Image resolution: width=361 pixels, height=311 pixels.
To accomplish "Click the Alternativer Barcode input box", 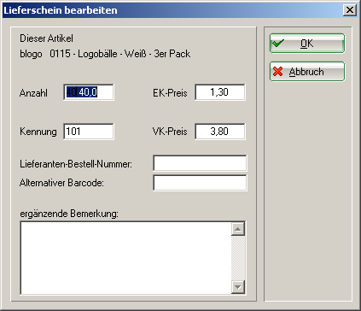I will coord(200,183).
